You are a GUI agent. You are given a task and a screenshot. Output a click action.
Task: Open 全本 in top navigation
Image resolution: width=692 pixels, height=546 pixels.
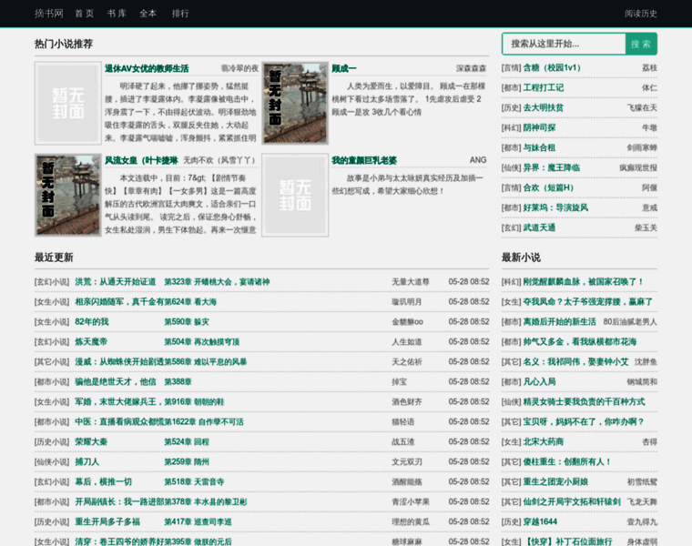pyautogui.click(x=148, y=14)
